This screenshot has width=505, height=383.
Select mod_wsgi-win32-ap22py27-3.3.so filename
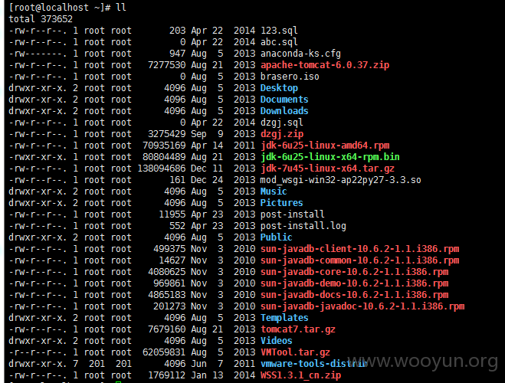[340, 180]
